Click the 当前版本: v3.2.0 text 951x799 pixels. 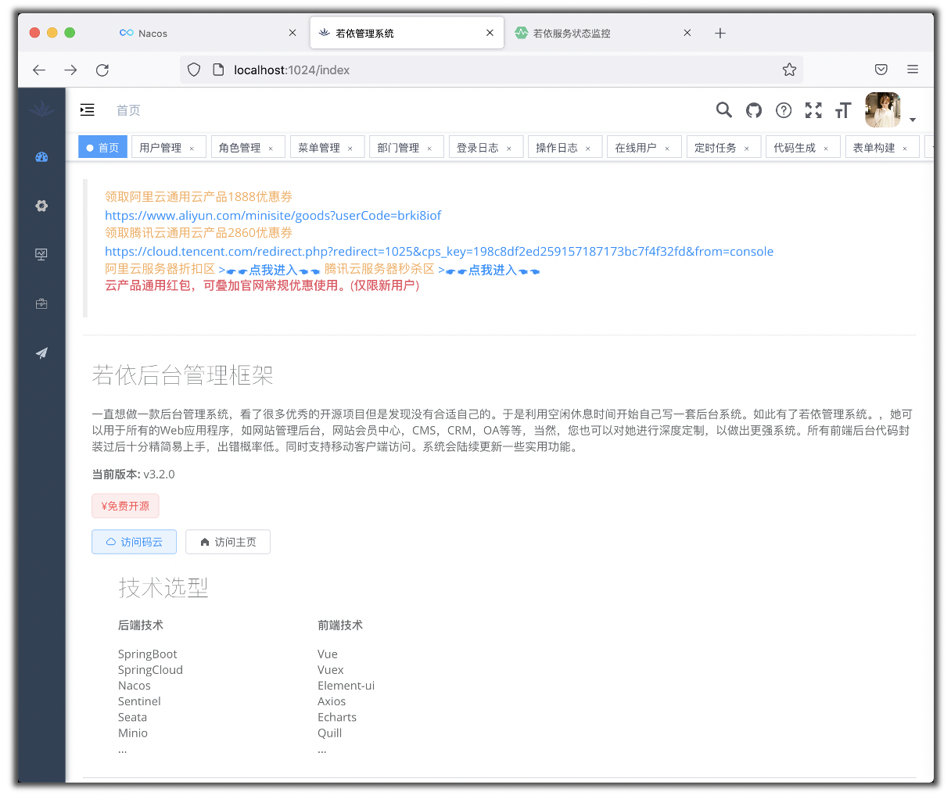tap(134, 474)
